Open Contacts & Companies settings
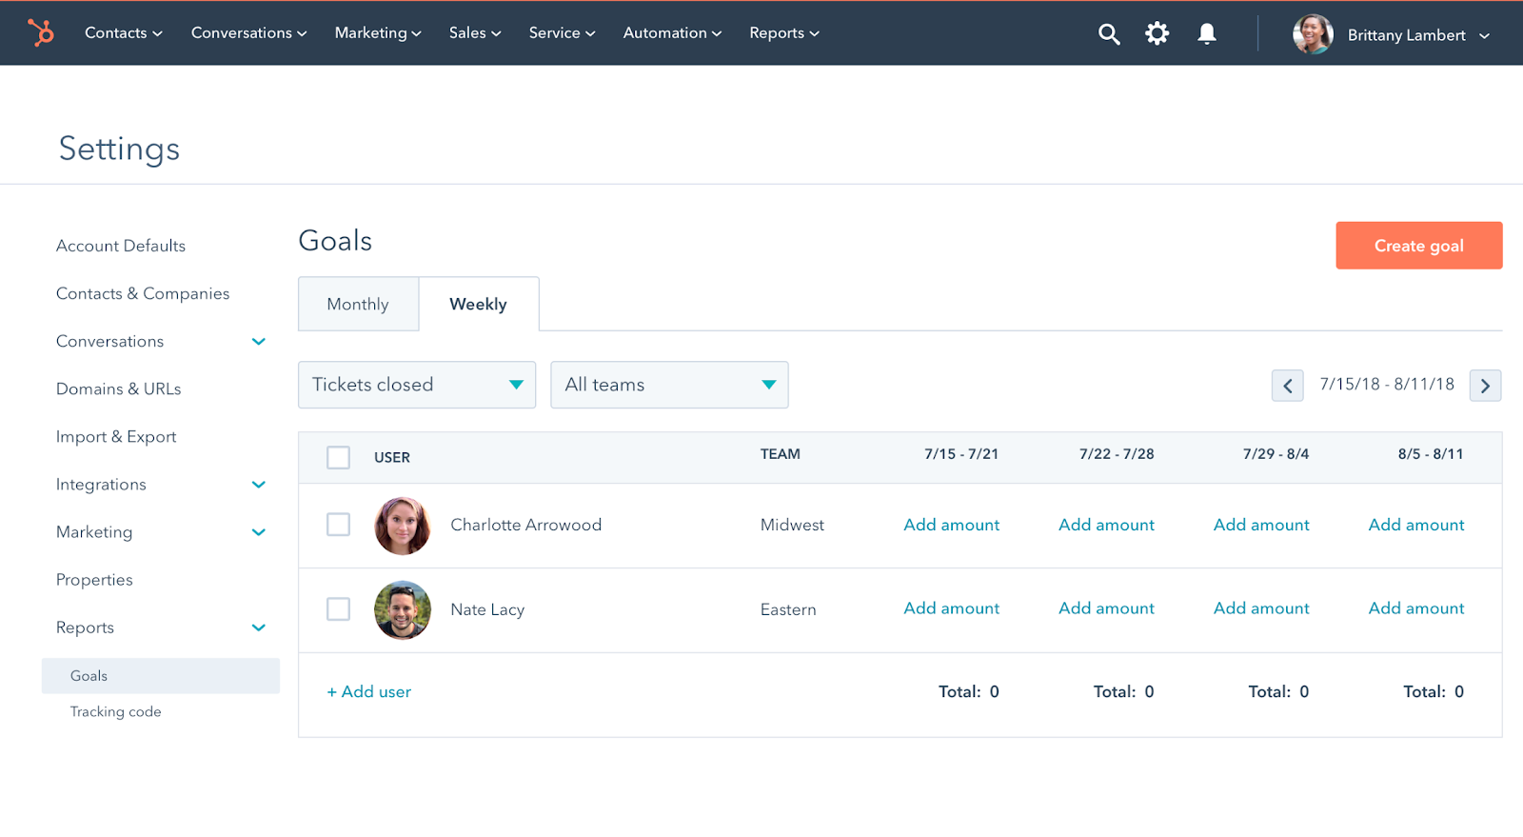 (143, 293)
